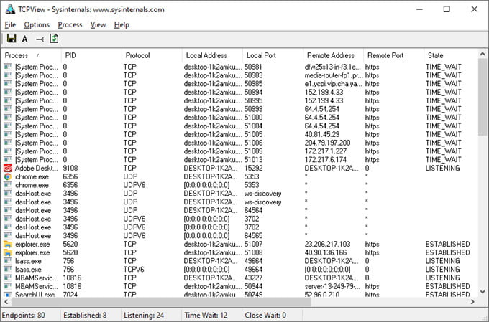Image resolution: width=489 pixels, height=322 pixels.
Task: Click the green Refresh toolbar icon
Action: point(54,39)
